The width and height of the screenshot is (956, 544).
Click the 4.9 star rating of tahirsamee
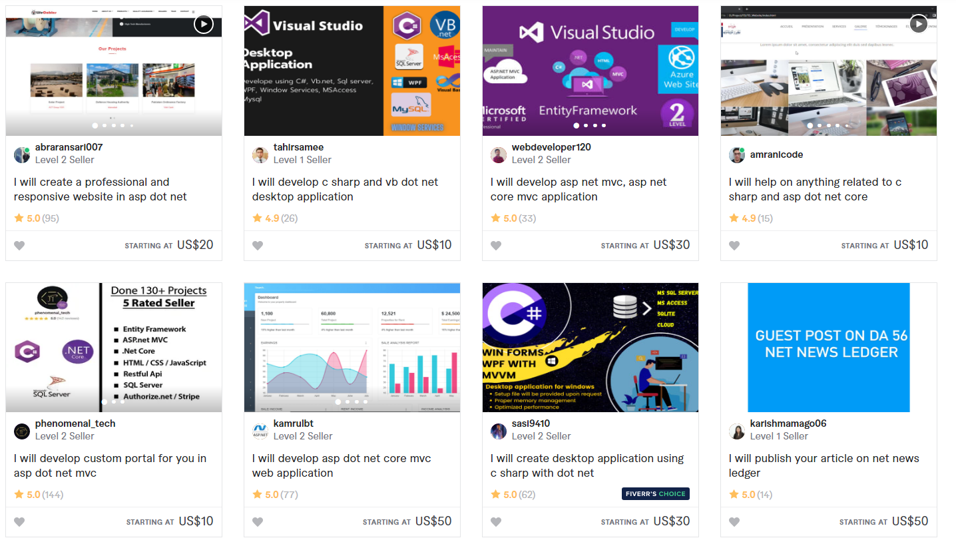(275, 218)
